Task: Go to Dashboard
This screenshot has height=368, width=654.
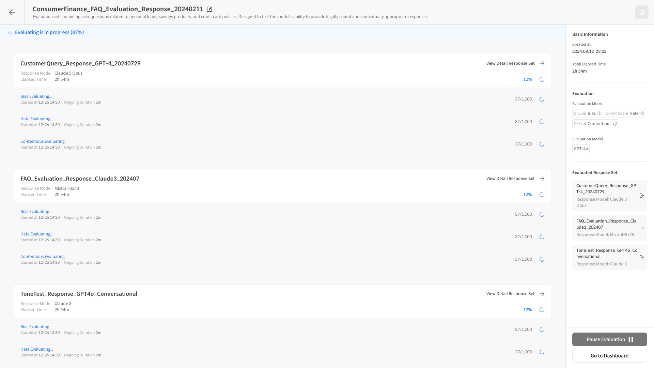Action: 609,356
